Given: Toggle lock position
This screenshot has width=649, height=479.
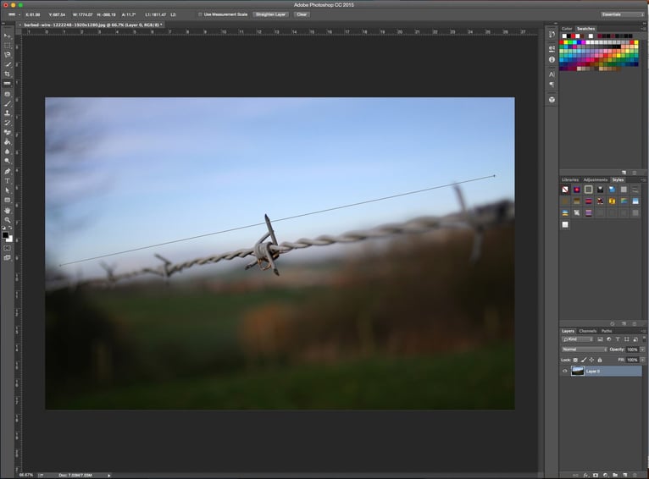Looking at the screenshot, I should coord(591,360).
